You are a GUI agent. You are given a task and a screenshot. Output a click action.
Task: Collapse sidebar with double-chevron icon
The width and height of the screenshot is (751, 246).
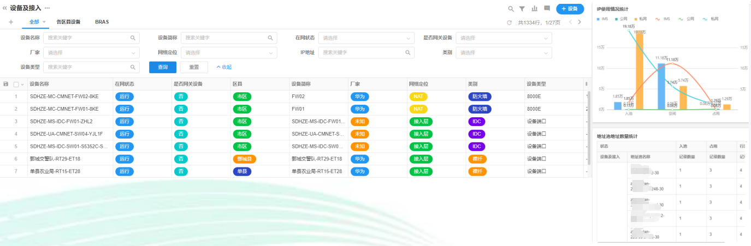coord(5,8)
